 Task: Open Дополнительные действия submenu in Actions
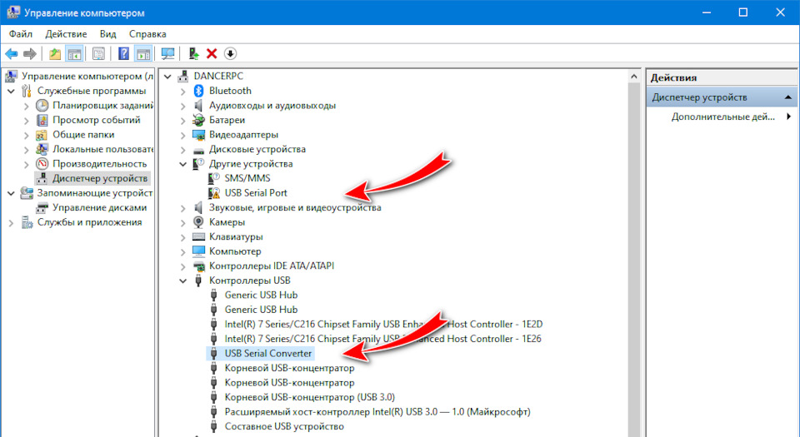(x=722, y=117)
